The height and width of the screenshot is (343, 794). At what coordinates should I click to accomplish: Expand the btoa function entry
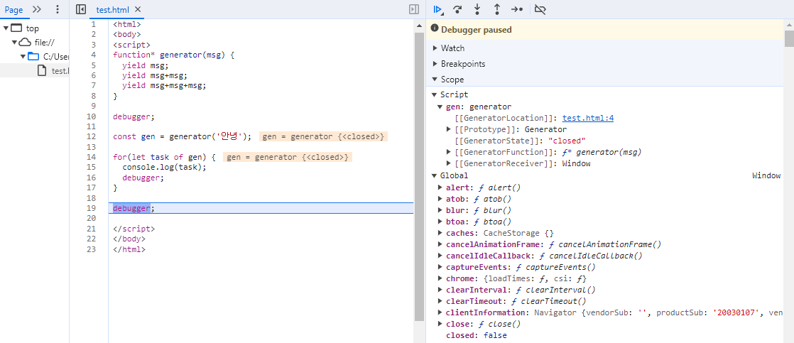click(x=440, y=222)
